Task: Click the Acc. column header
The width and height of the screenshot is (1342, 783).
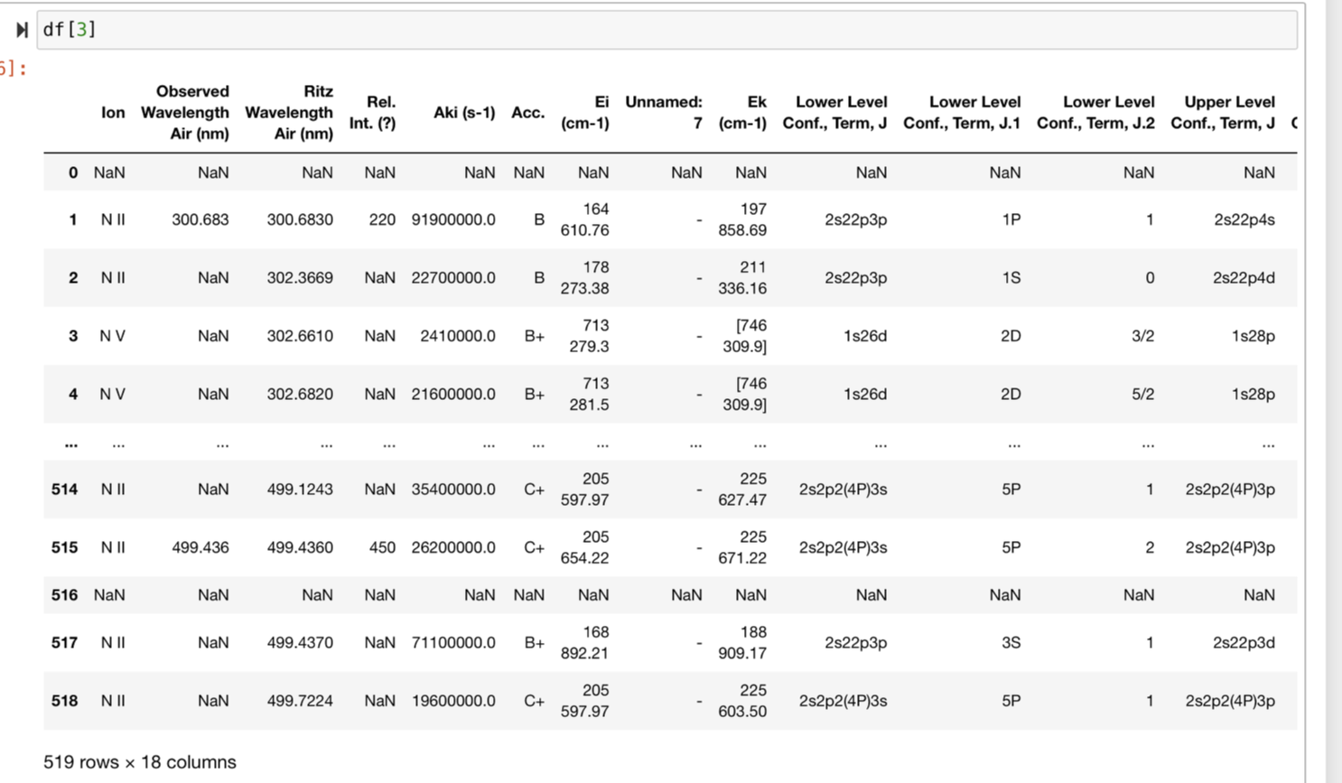Action: coord(528,113)
